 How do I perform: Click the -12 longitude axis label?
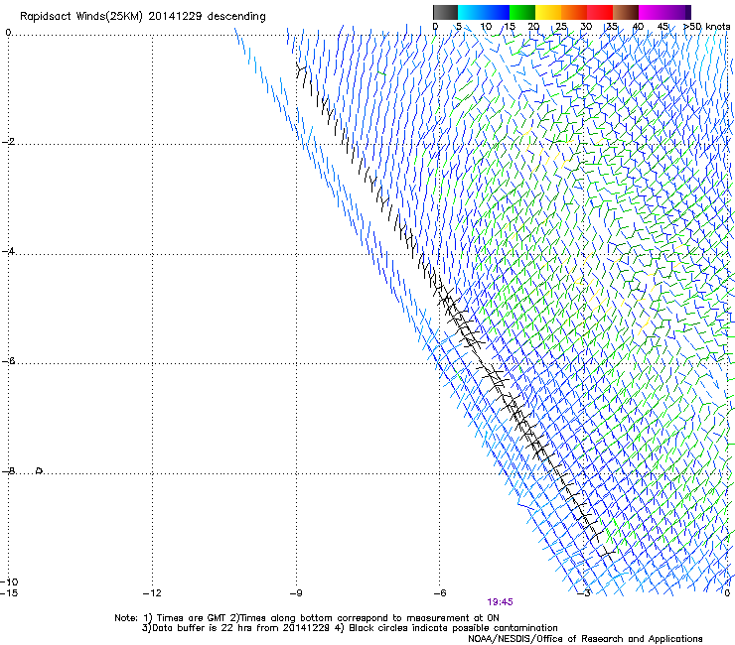point(152,593)
